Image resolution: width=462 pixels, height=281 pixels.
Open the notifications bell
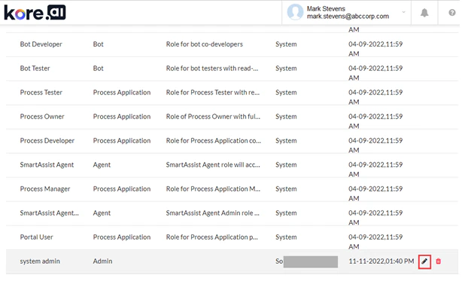point(424,13)
